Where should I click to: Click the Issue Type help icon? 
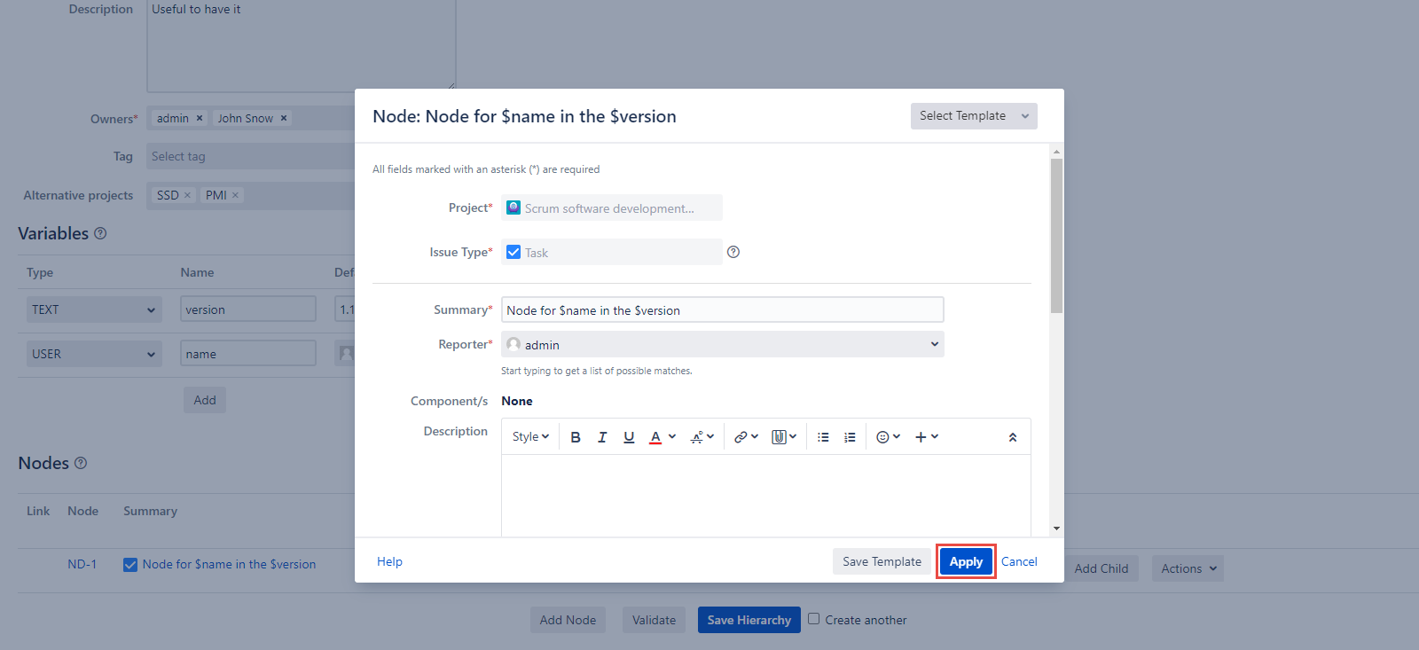tap(733, 252)
